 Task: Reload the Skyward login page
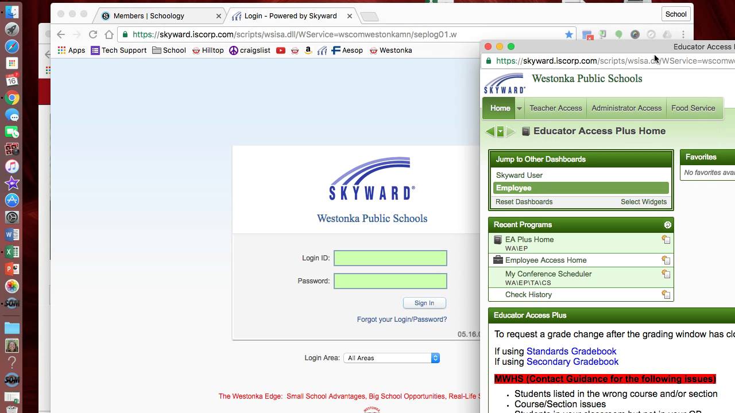[x=93, y=34]
